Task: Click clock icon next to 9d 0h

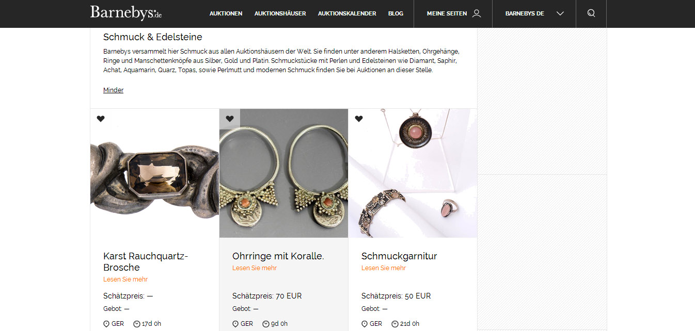Action: click(266, 324)
